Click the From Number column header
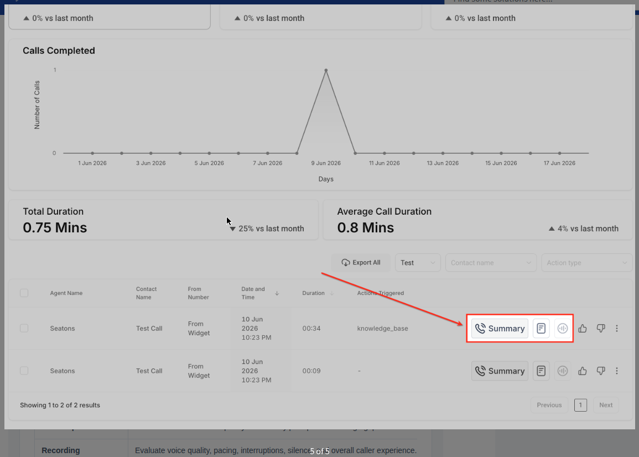Screen dimensions: 639x457 pos(199,293)
